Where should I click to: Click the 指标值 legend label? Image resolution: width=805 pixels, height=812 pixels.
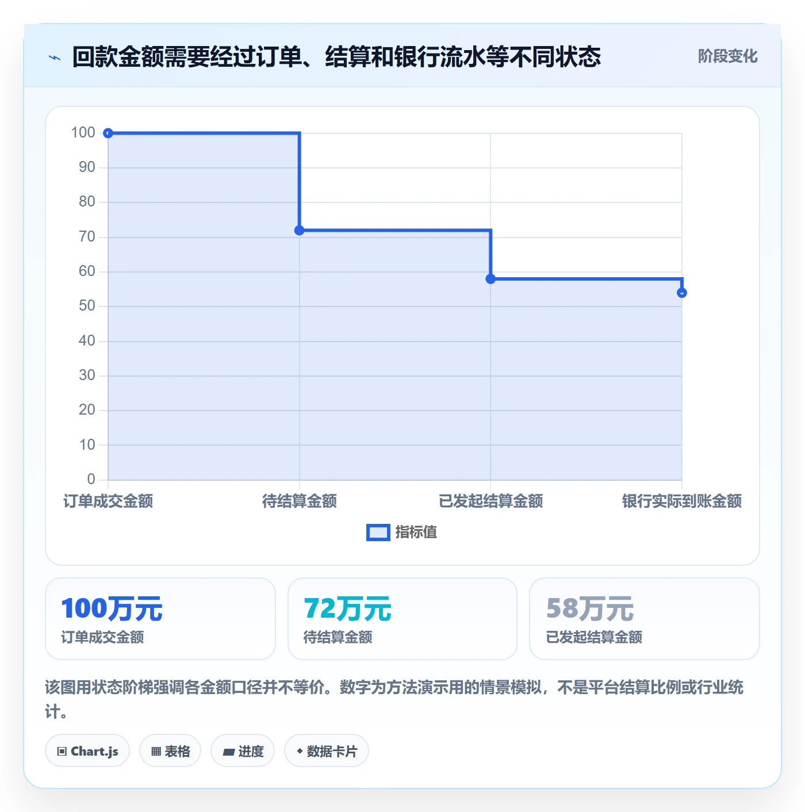[416, 533]
